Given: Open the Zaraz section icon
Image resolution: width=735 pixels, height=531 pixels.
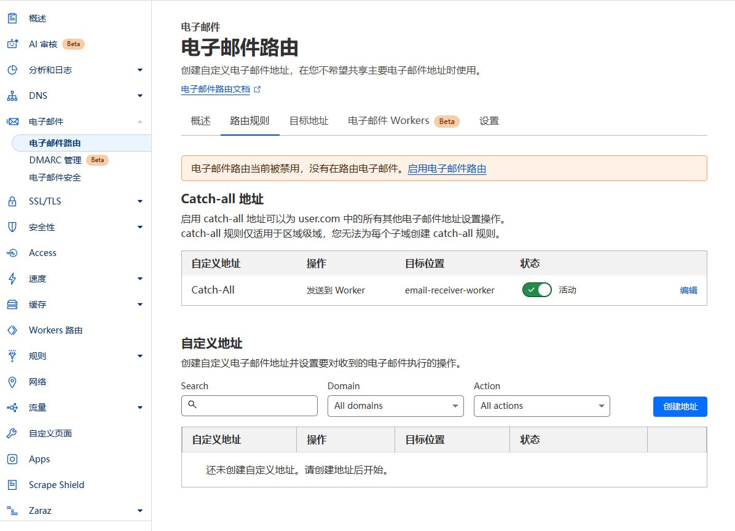Looking at the screenshot, I should click(x=11, y=511).
